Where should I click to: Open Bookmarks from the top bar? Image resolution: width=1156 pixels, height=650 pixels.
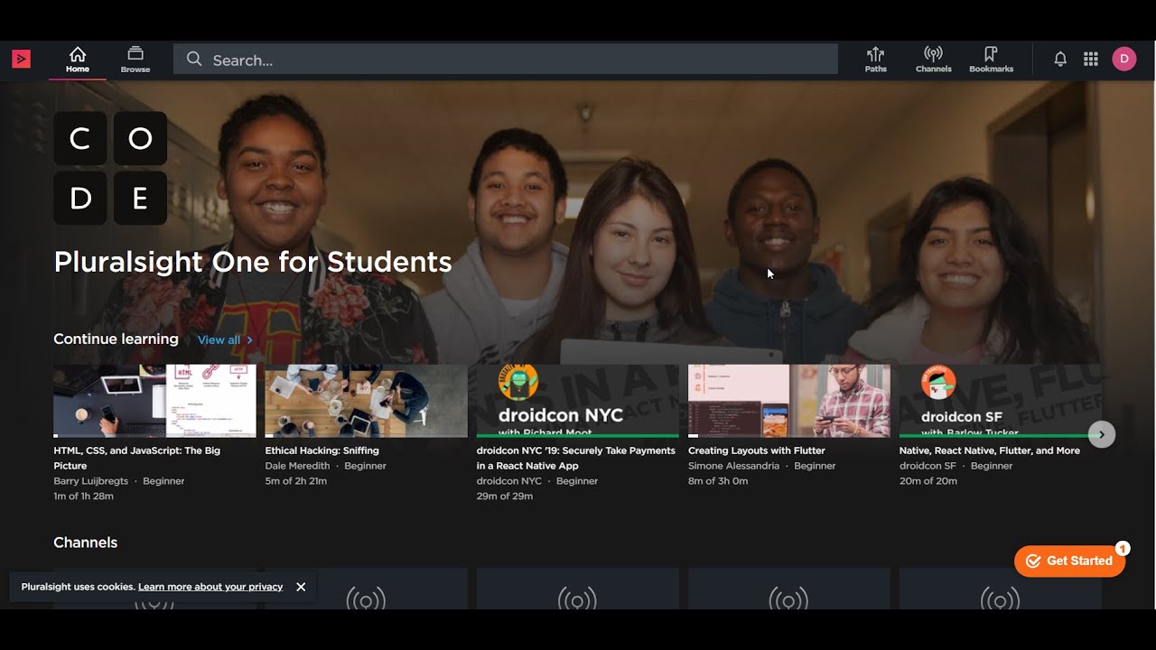pyautogui.click(x=991, y=58)
